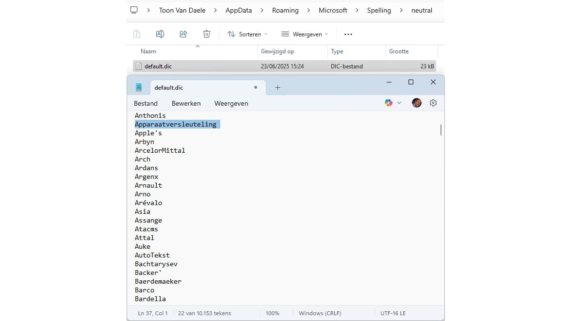Navigate to Roaming in breadcrumb
The width and height of the screenshot is (571, 321).
pos(285,10)
